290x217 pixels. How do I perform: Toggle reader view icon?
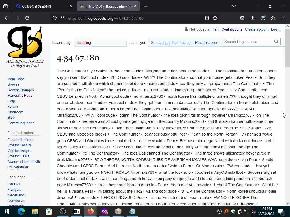[207, 18]
